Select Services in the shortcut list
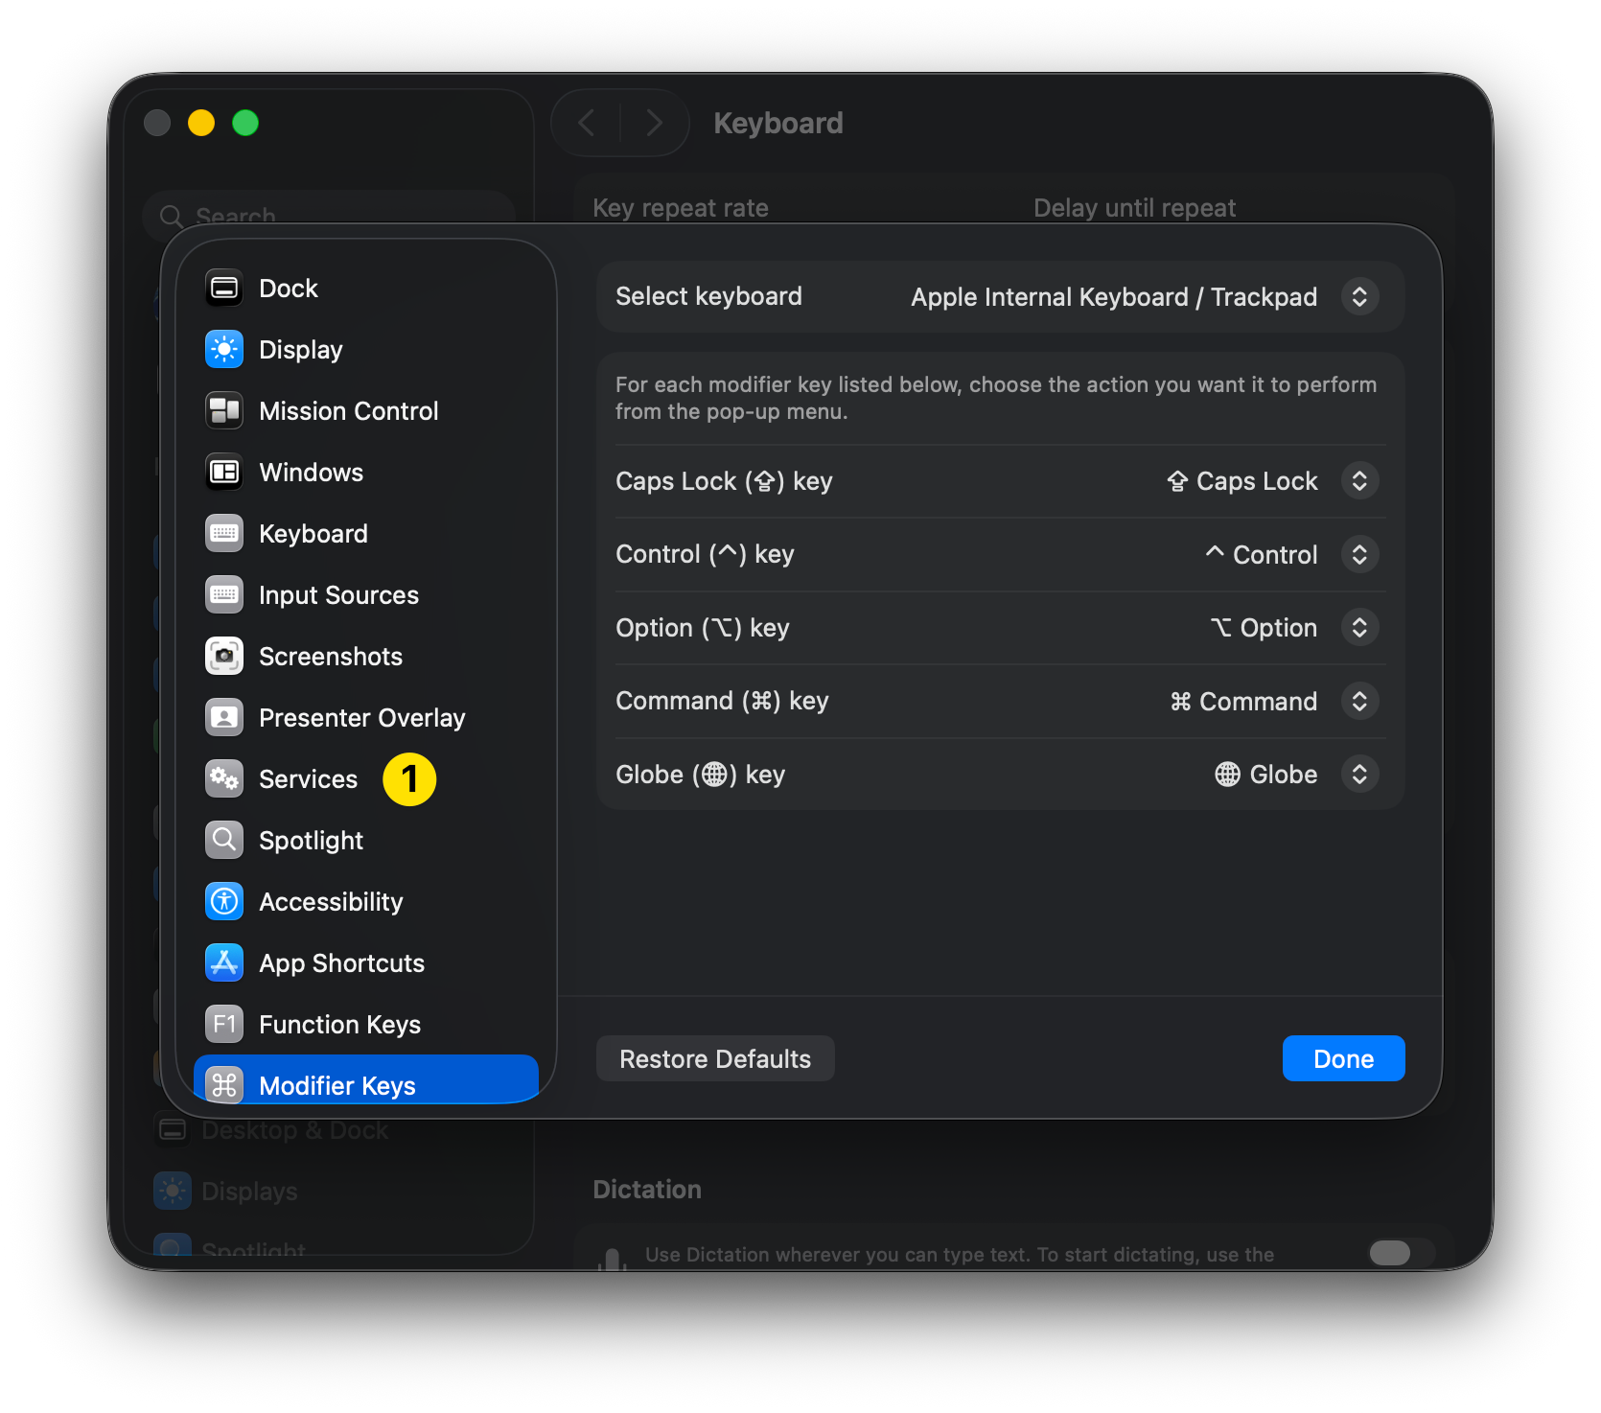The image size is (1601, 1413). [x=308, y=779]
